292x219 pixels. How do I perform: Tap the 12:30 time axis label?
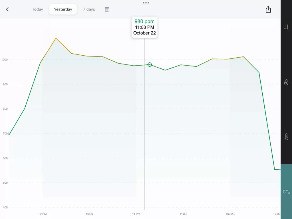pyautogui.click(x=277, y=214)
